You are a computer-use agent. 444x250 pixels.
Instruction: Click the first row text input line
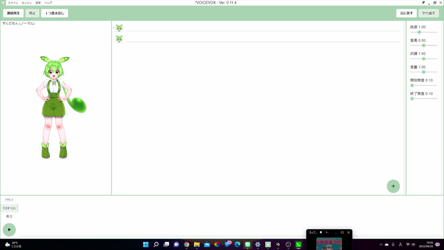point(263,28)
